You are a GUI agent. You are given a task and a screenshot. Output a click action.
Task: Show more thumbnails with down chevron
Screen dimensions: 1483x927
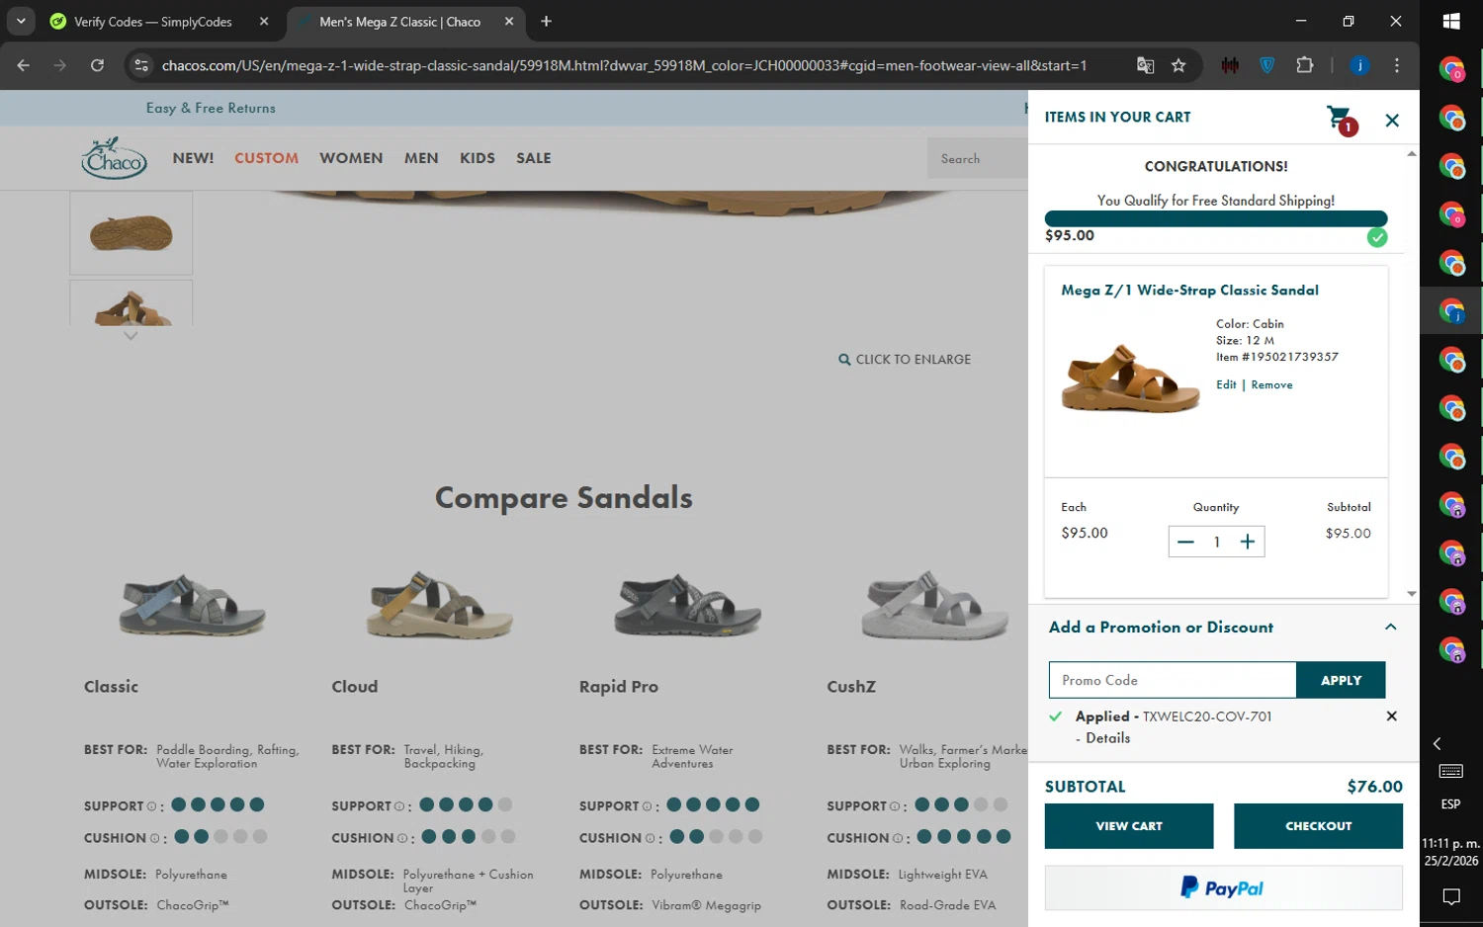(131, 336)
